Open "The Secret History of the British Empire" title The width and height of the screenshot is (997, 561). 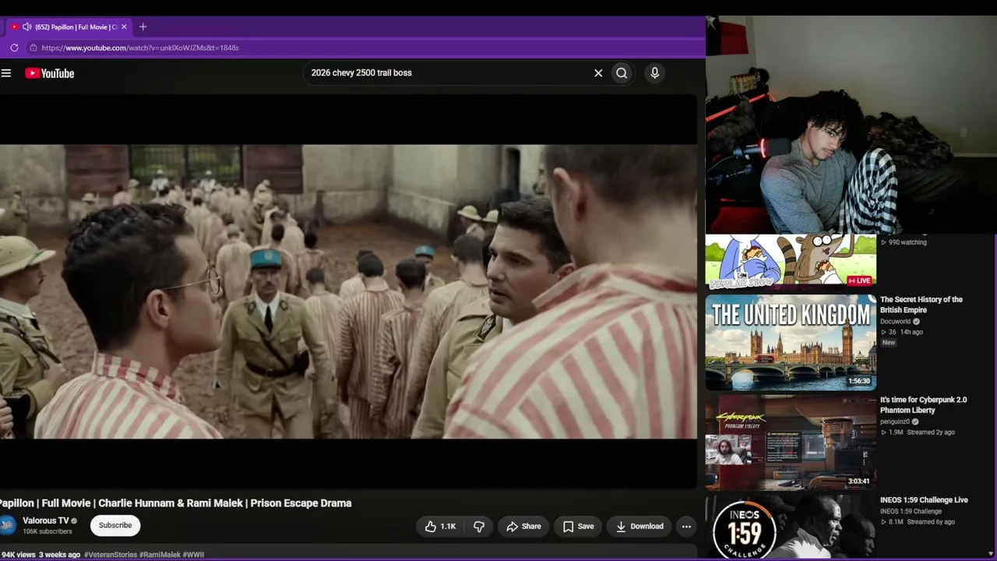coord(921,305)
